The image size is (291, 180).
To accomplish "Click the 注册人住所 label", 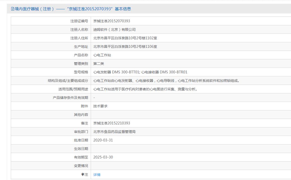I will pos(79,38).
